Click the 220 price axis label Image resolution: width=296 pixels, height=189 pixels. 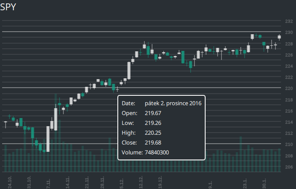289,89
